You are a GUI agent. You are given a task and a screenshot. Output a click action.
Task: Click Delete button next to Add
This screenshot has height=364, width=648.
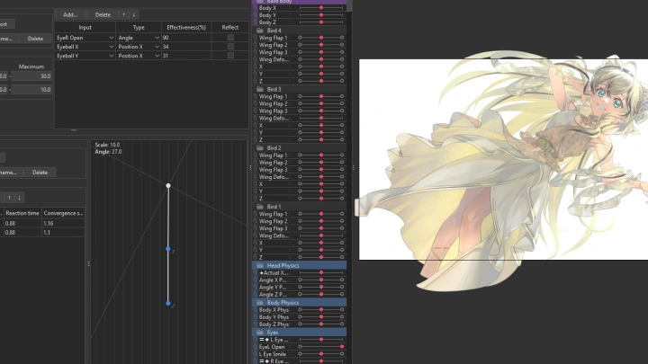pyautogui.click(x=103, y=14)
